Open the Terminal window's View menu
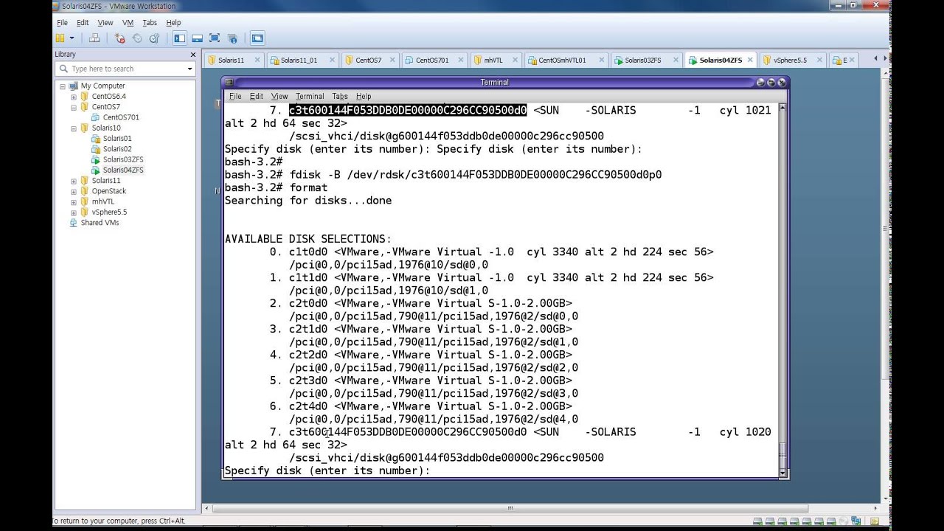The image size is (944, 531). point(280,97)
